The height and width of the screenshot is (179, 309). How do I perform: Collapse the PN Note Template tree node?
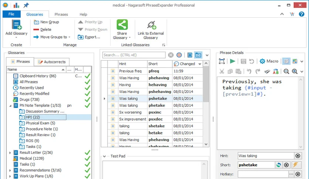click(10, 106)
